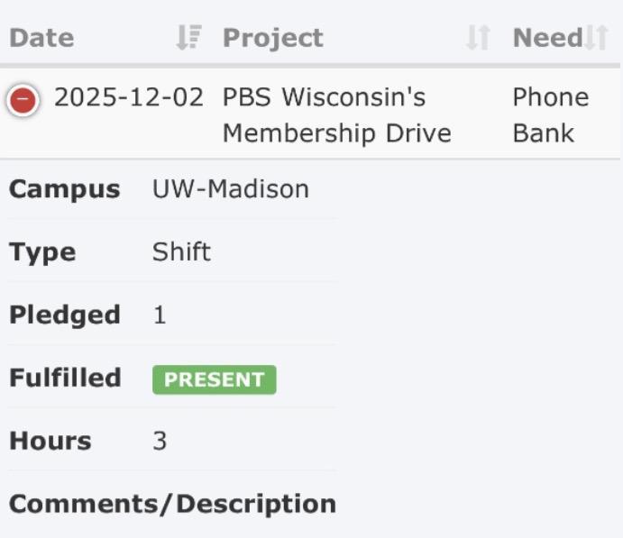
Task: Click the Need column sort arrows icon
Action: [x=596, y=38]
